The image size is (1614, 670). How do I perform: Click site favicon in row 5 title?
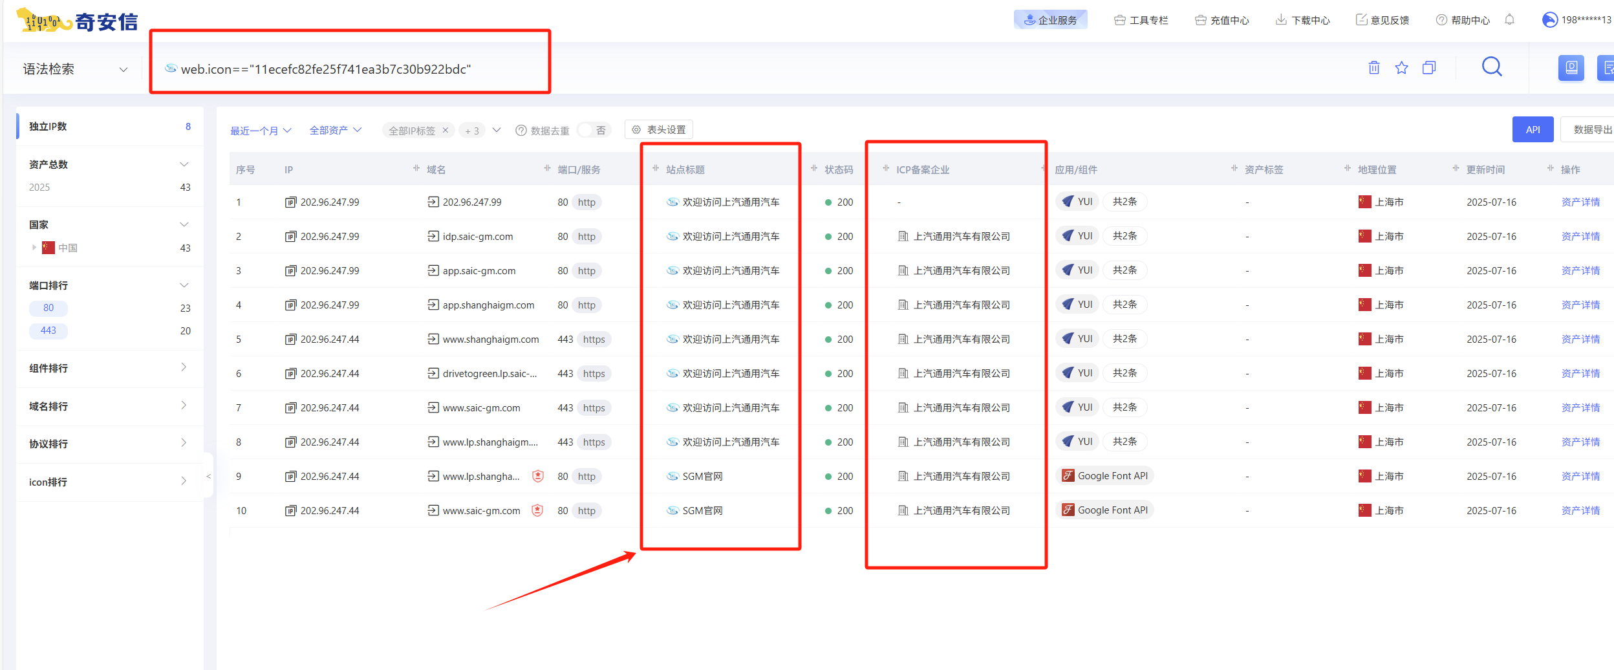672,339
